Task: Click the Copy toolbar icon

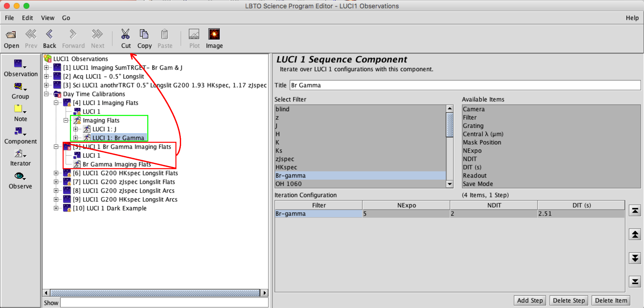Action: coord(144,34)
